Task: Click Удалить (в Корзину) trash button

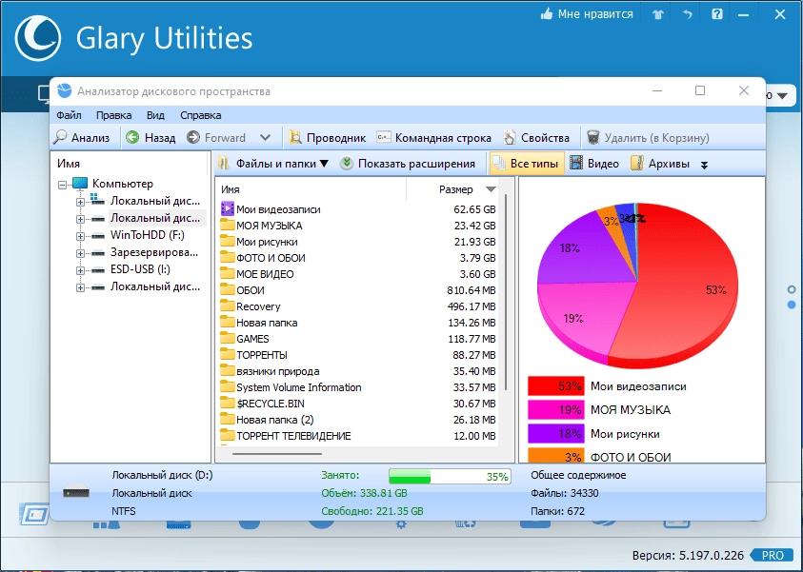Action: coord(648,138)
